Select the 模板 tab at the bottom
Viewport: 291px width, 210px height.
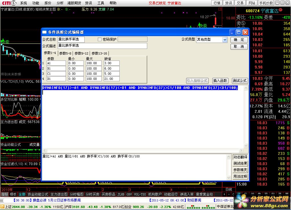click(x=13, y=194)
